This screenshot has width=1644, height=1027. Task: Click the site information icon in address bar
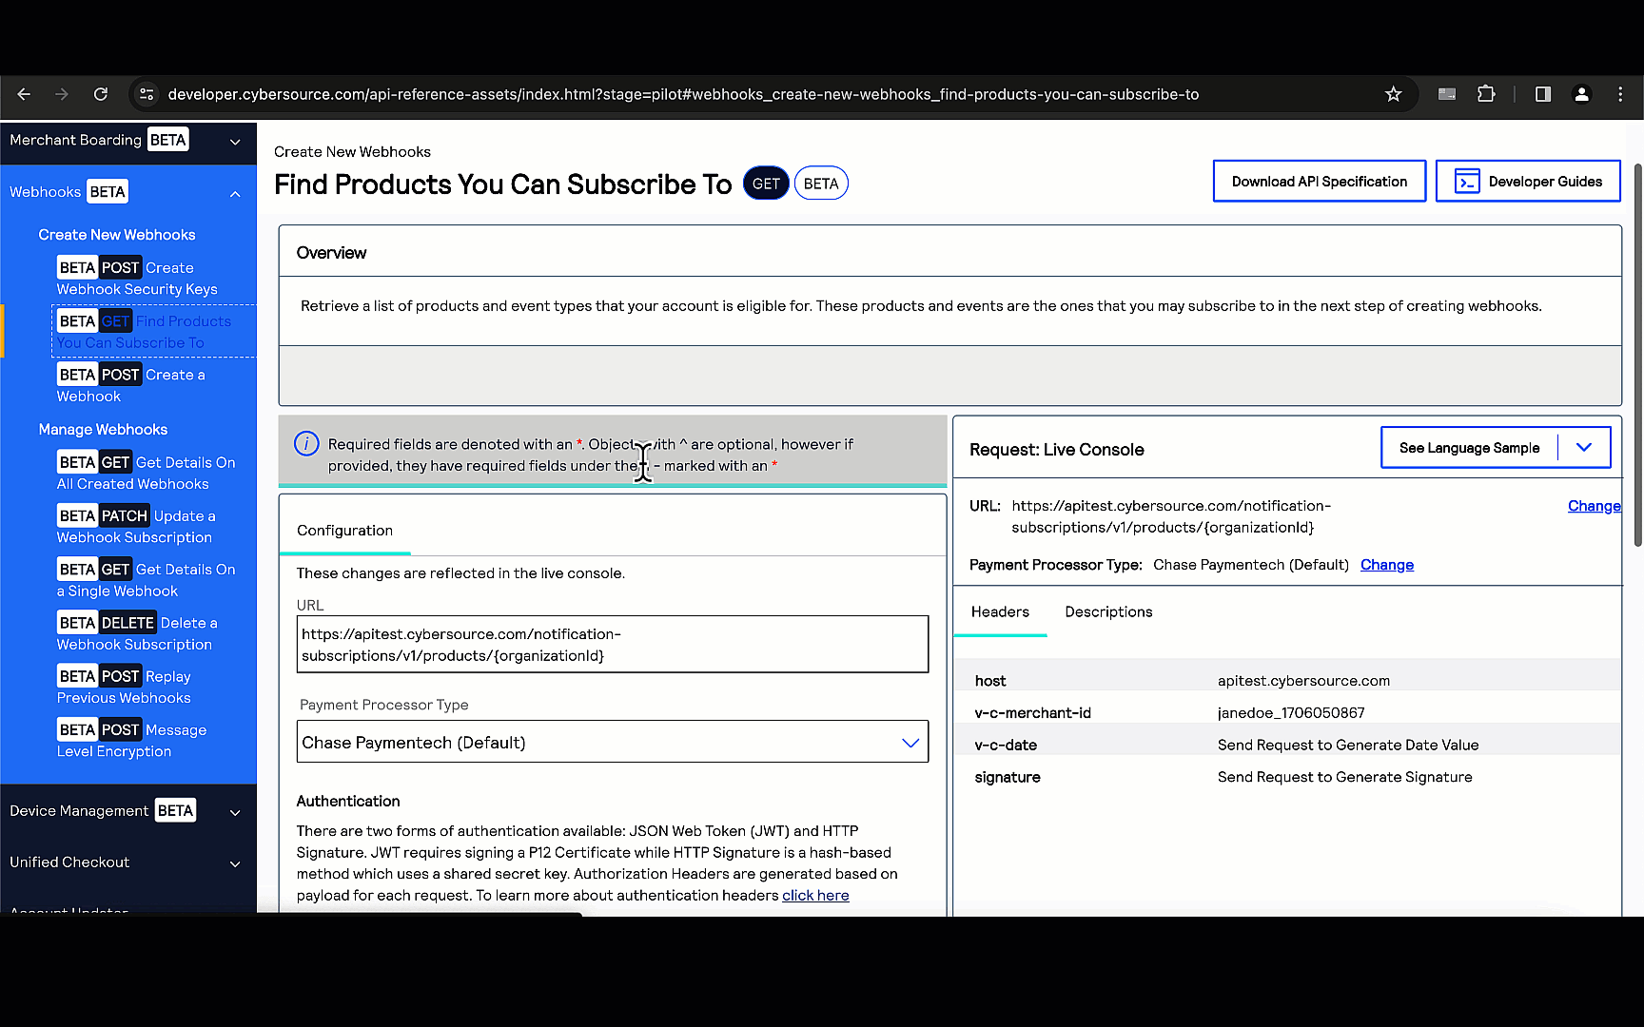click(x=147, y=94)
